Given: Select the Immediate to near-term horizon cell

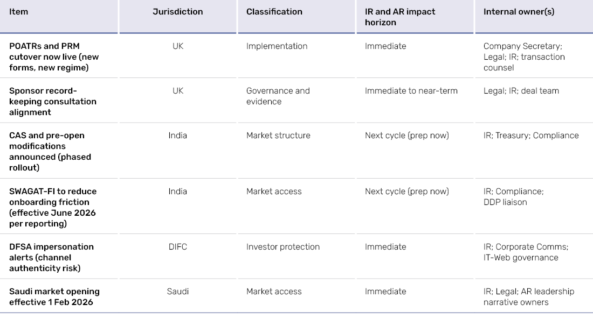Looking at the screenshot, I should (411, 91).
